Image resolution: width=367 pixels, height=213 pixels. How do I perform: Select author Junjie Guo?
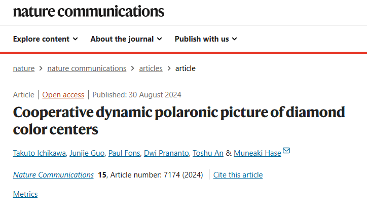coord(87,153)
